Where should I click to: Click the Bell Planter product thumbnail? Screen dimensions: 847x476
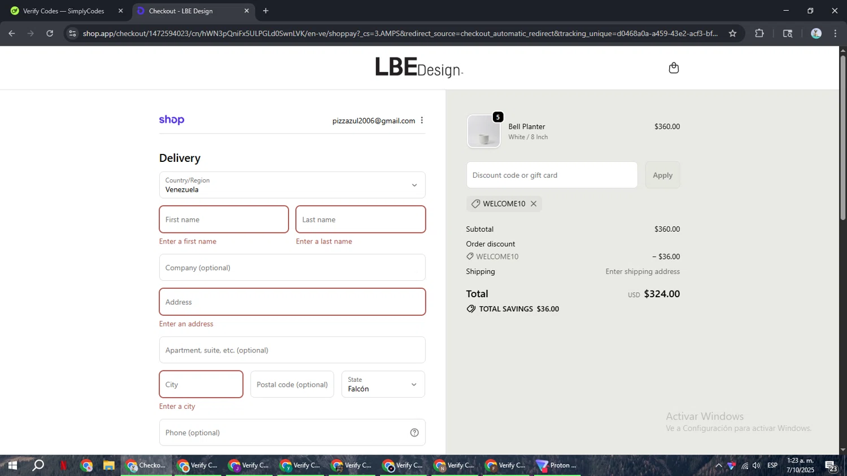483,131
